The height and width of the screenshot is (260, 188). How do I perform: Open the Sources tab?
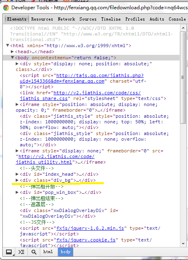tap(88, 19)
